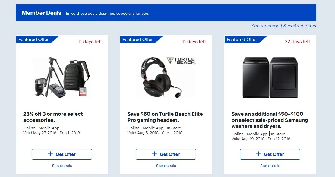Select the Member Deals header banner
This screenshot has height=177, width=335.
tap(166, 12)
